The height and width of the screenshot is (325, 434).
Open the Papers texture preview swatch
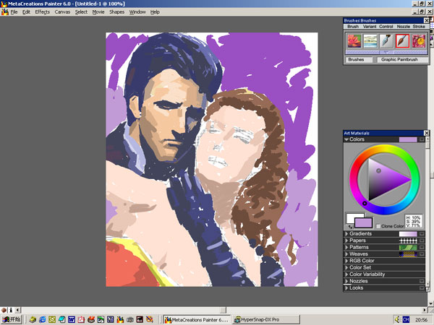(x=408, y=240)
